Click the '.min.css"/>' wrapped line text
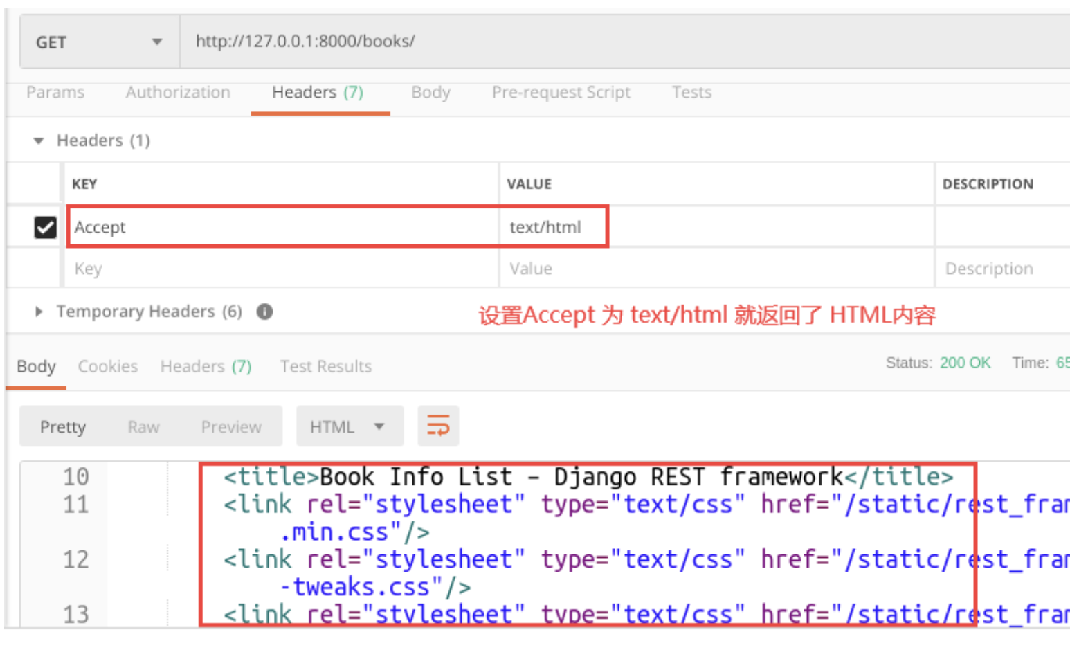The width and height of the screenshot is (1088, 659). pos(354,532)
